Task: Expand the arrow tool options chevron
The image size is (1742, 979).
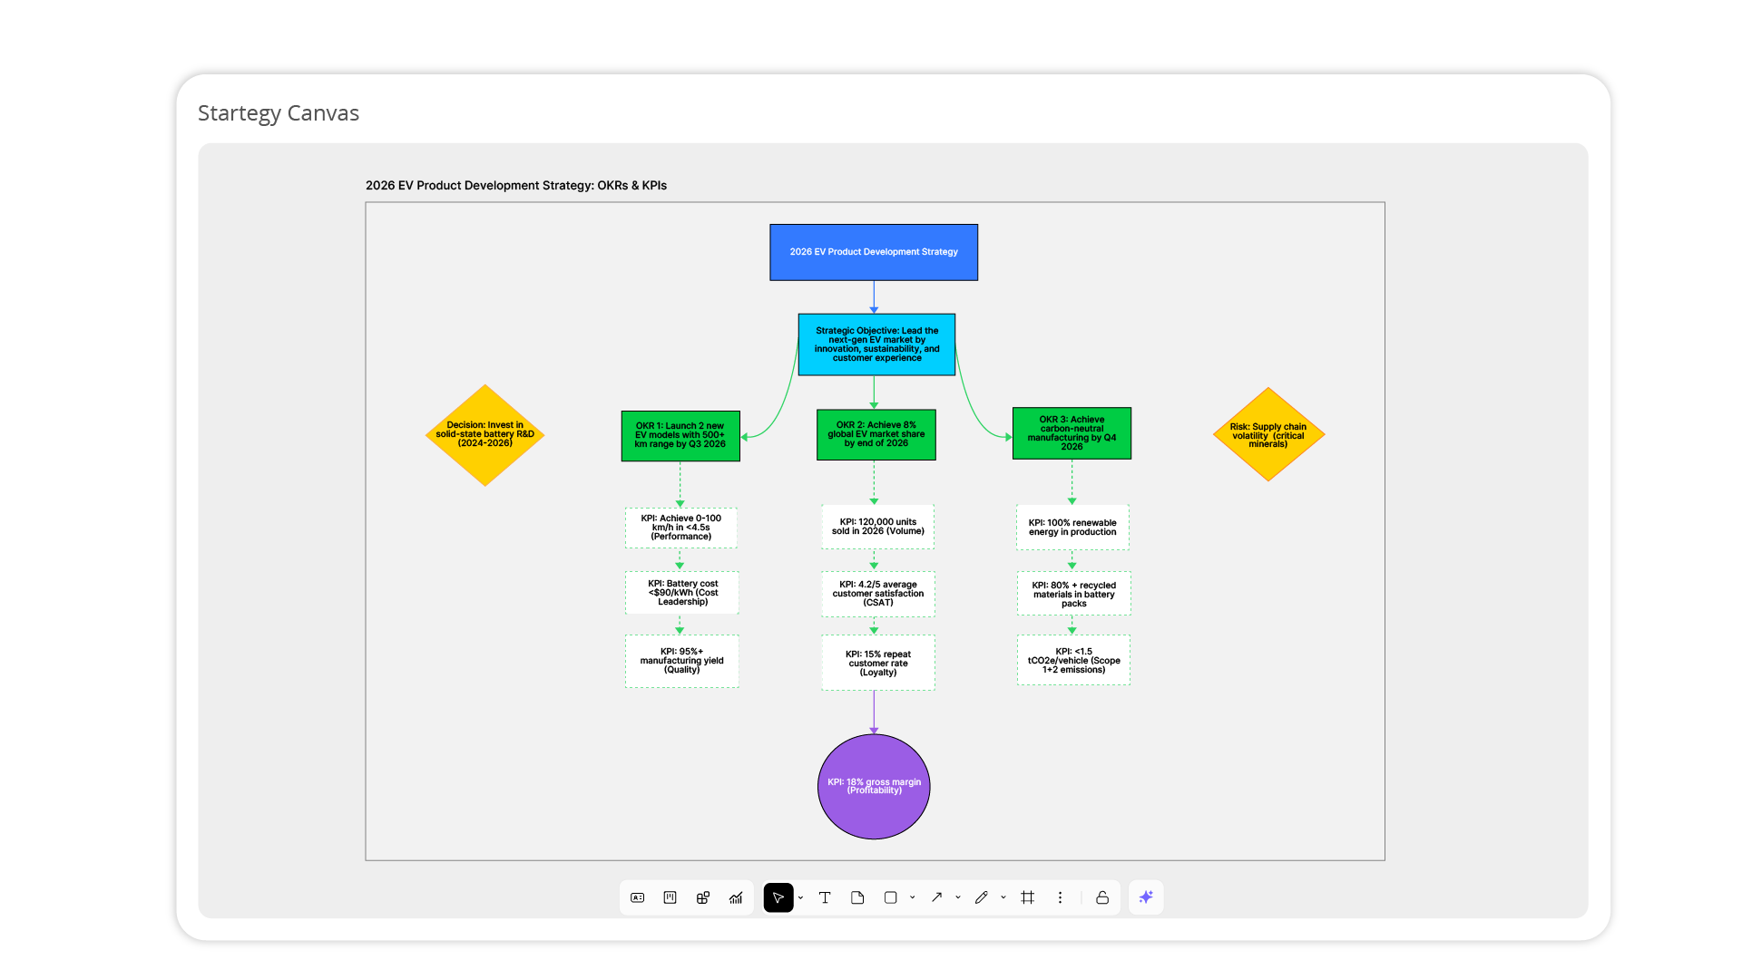Action: click(x=958, y=897)
